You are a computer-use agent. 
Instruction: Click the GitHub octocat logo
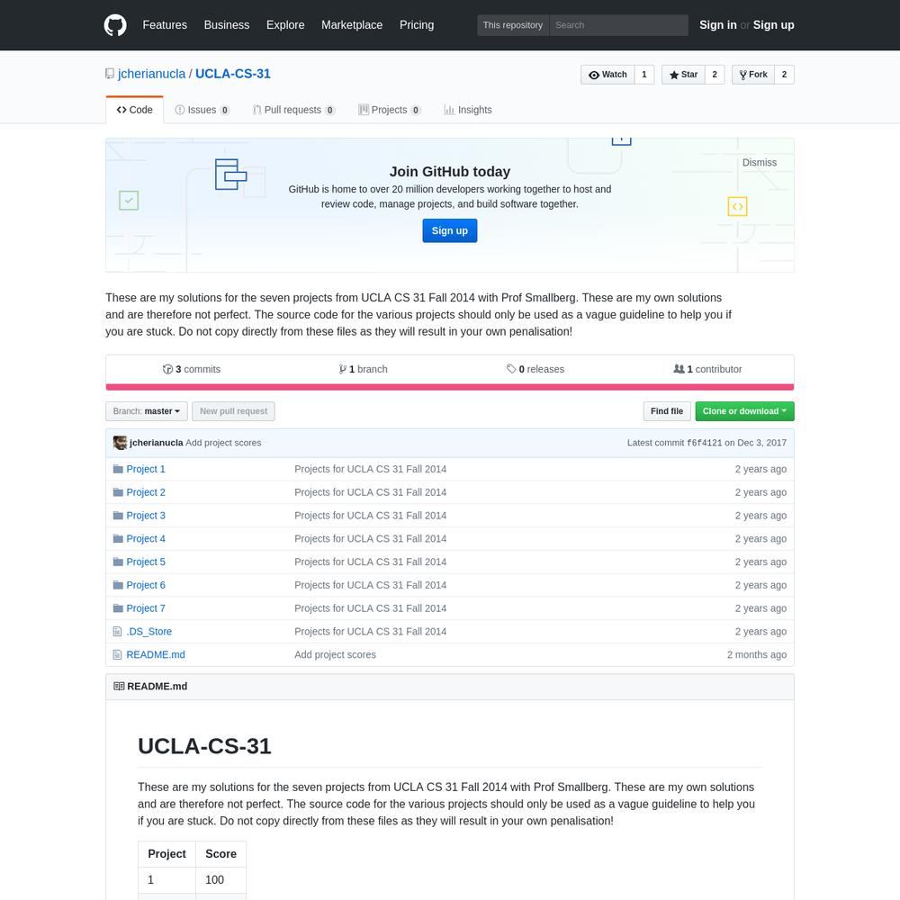click(115, 25)
